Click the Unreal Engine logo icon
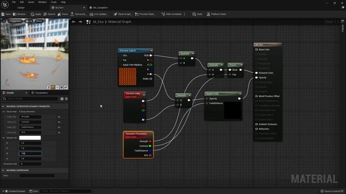This screenshot has width=346, height=194. click(x=5, y=5)
